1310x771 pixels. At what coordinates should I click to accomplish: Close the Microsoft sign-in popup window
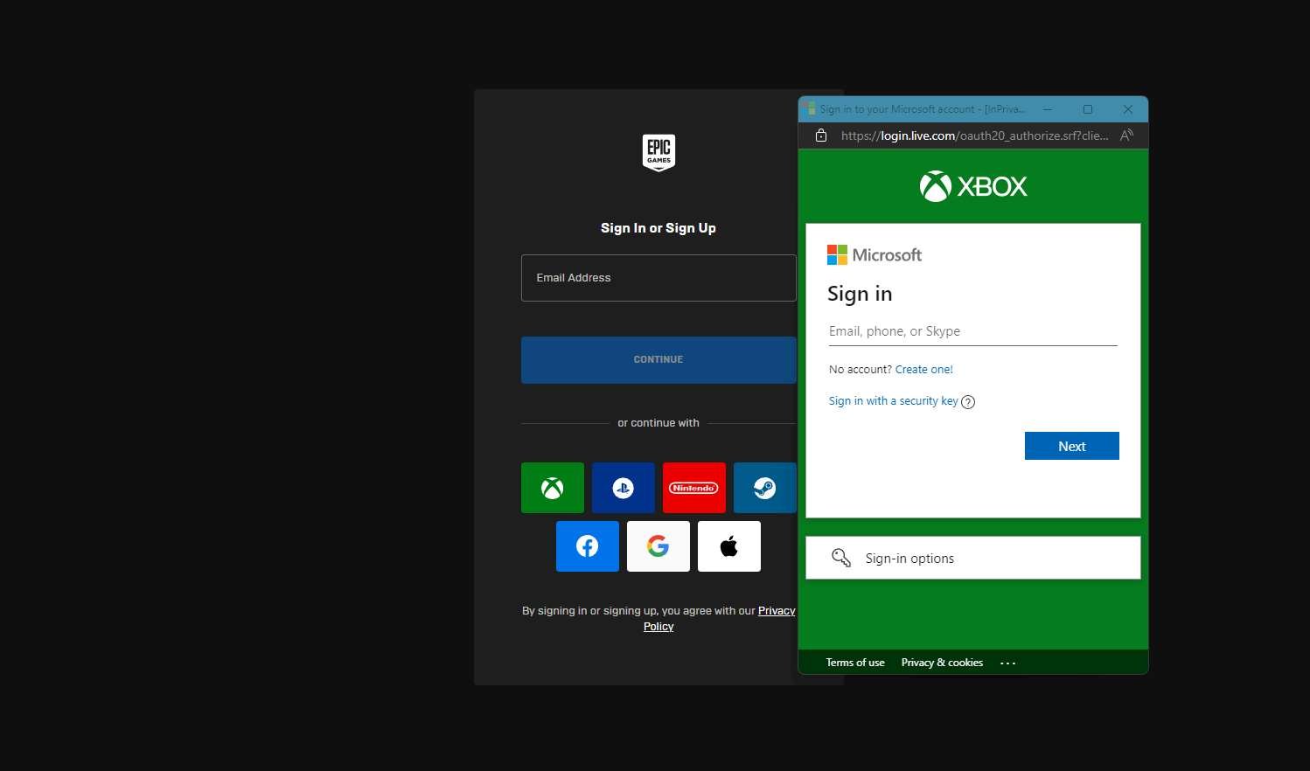click(x=1128, y=109)
